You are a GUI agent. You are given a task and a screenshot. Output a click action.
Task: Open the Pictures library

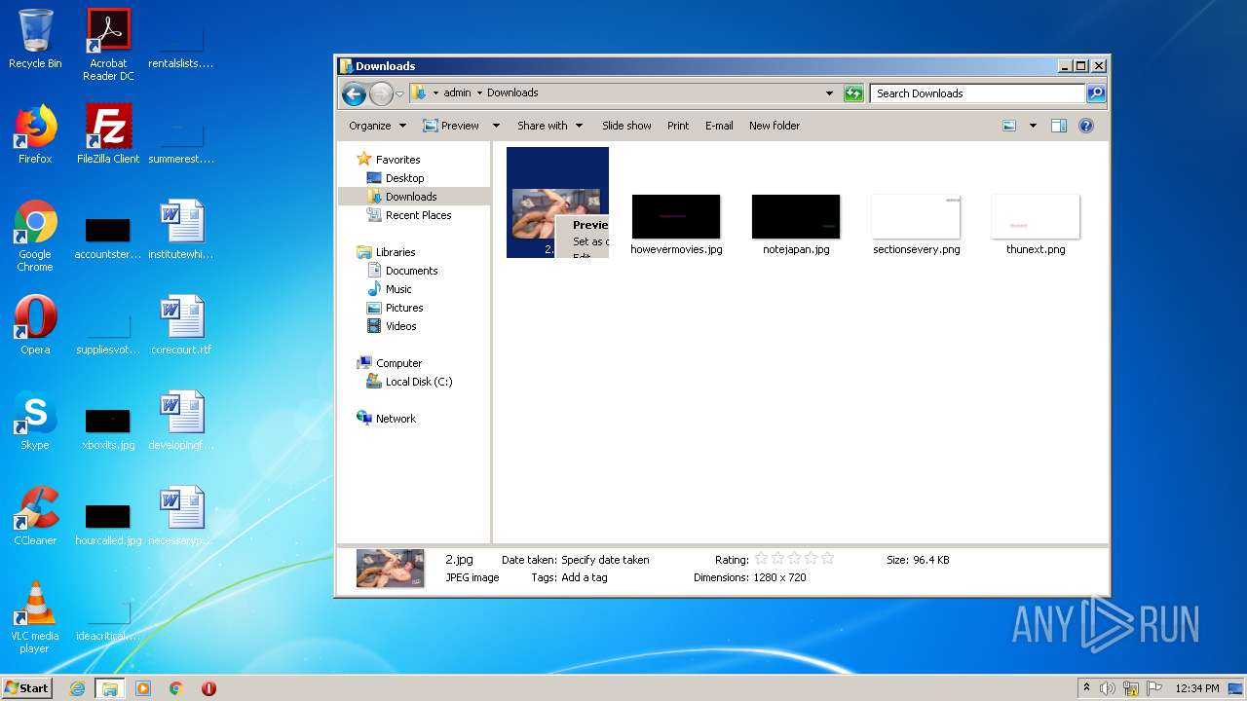404,308
